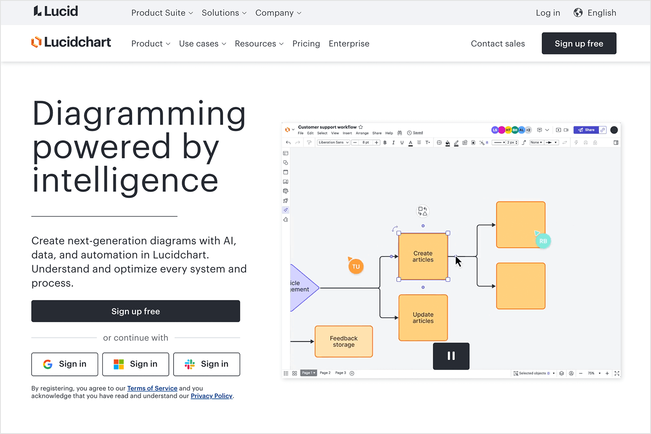Click the LS collaborator avatar
This screenshot has height=434, width=651.
tap(495, 130)
